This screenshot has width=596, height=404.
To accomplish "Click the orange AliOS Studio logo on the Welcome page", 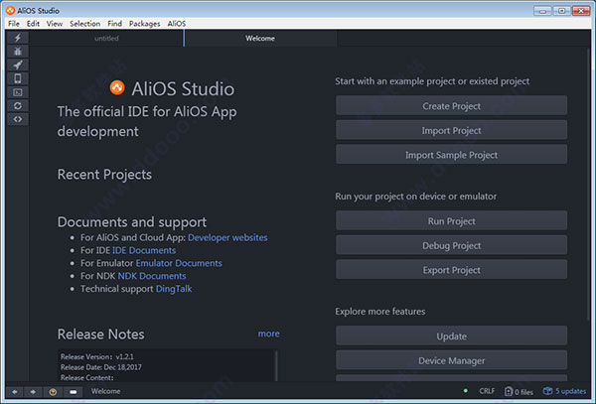I will point(117,87).
